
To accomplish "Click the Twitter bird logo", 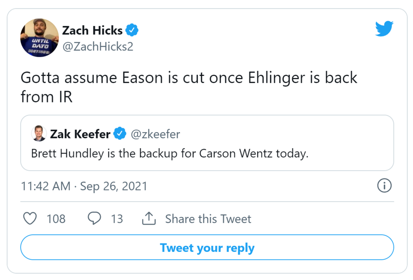I will point(384,29).
